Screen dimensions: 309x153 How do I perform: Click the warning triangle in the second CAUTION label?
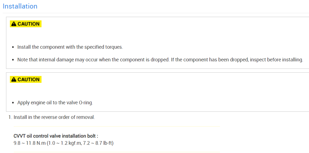point(14,80)
